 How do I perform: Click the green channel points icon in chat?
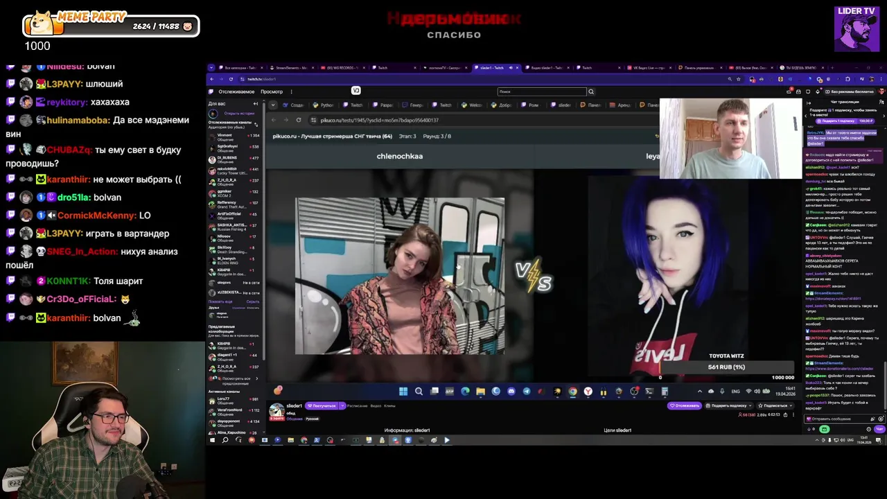click(x=824, y=429)
